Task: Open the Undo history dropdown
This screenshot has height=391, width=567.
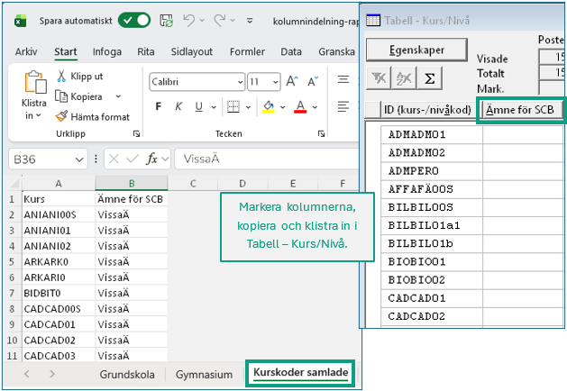Action: pos(202,20)
